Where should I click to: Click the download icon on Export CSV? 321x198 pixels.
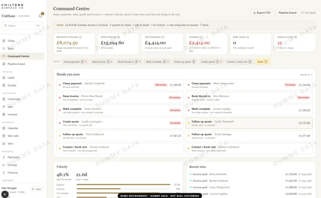click(x=254, y=13)
